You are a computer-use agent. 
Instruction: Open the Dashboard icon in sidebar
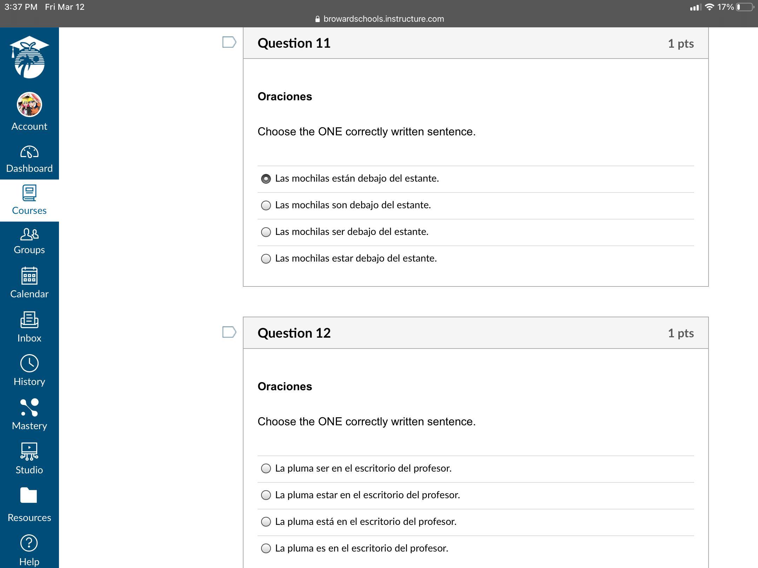coord(29,153)
